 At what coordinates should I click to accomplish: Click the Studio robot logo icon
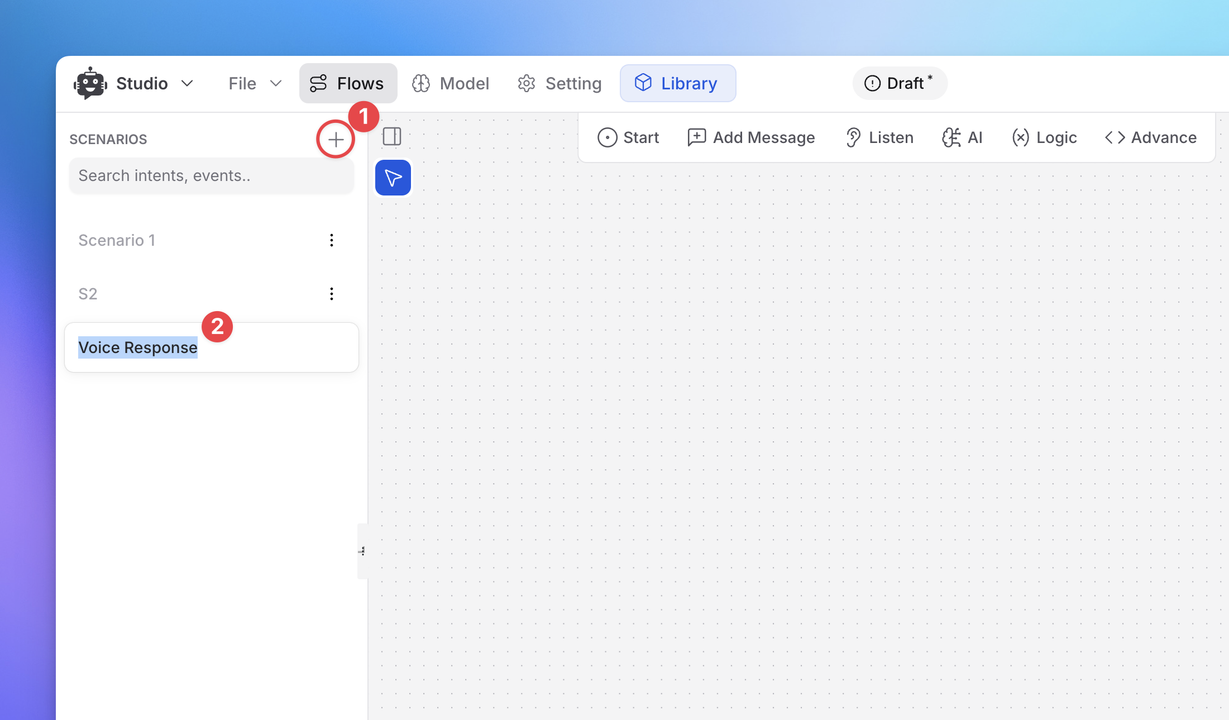tap(90, 83)
